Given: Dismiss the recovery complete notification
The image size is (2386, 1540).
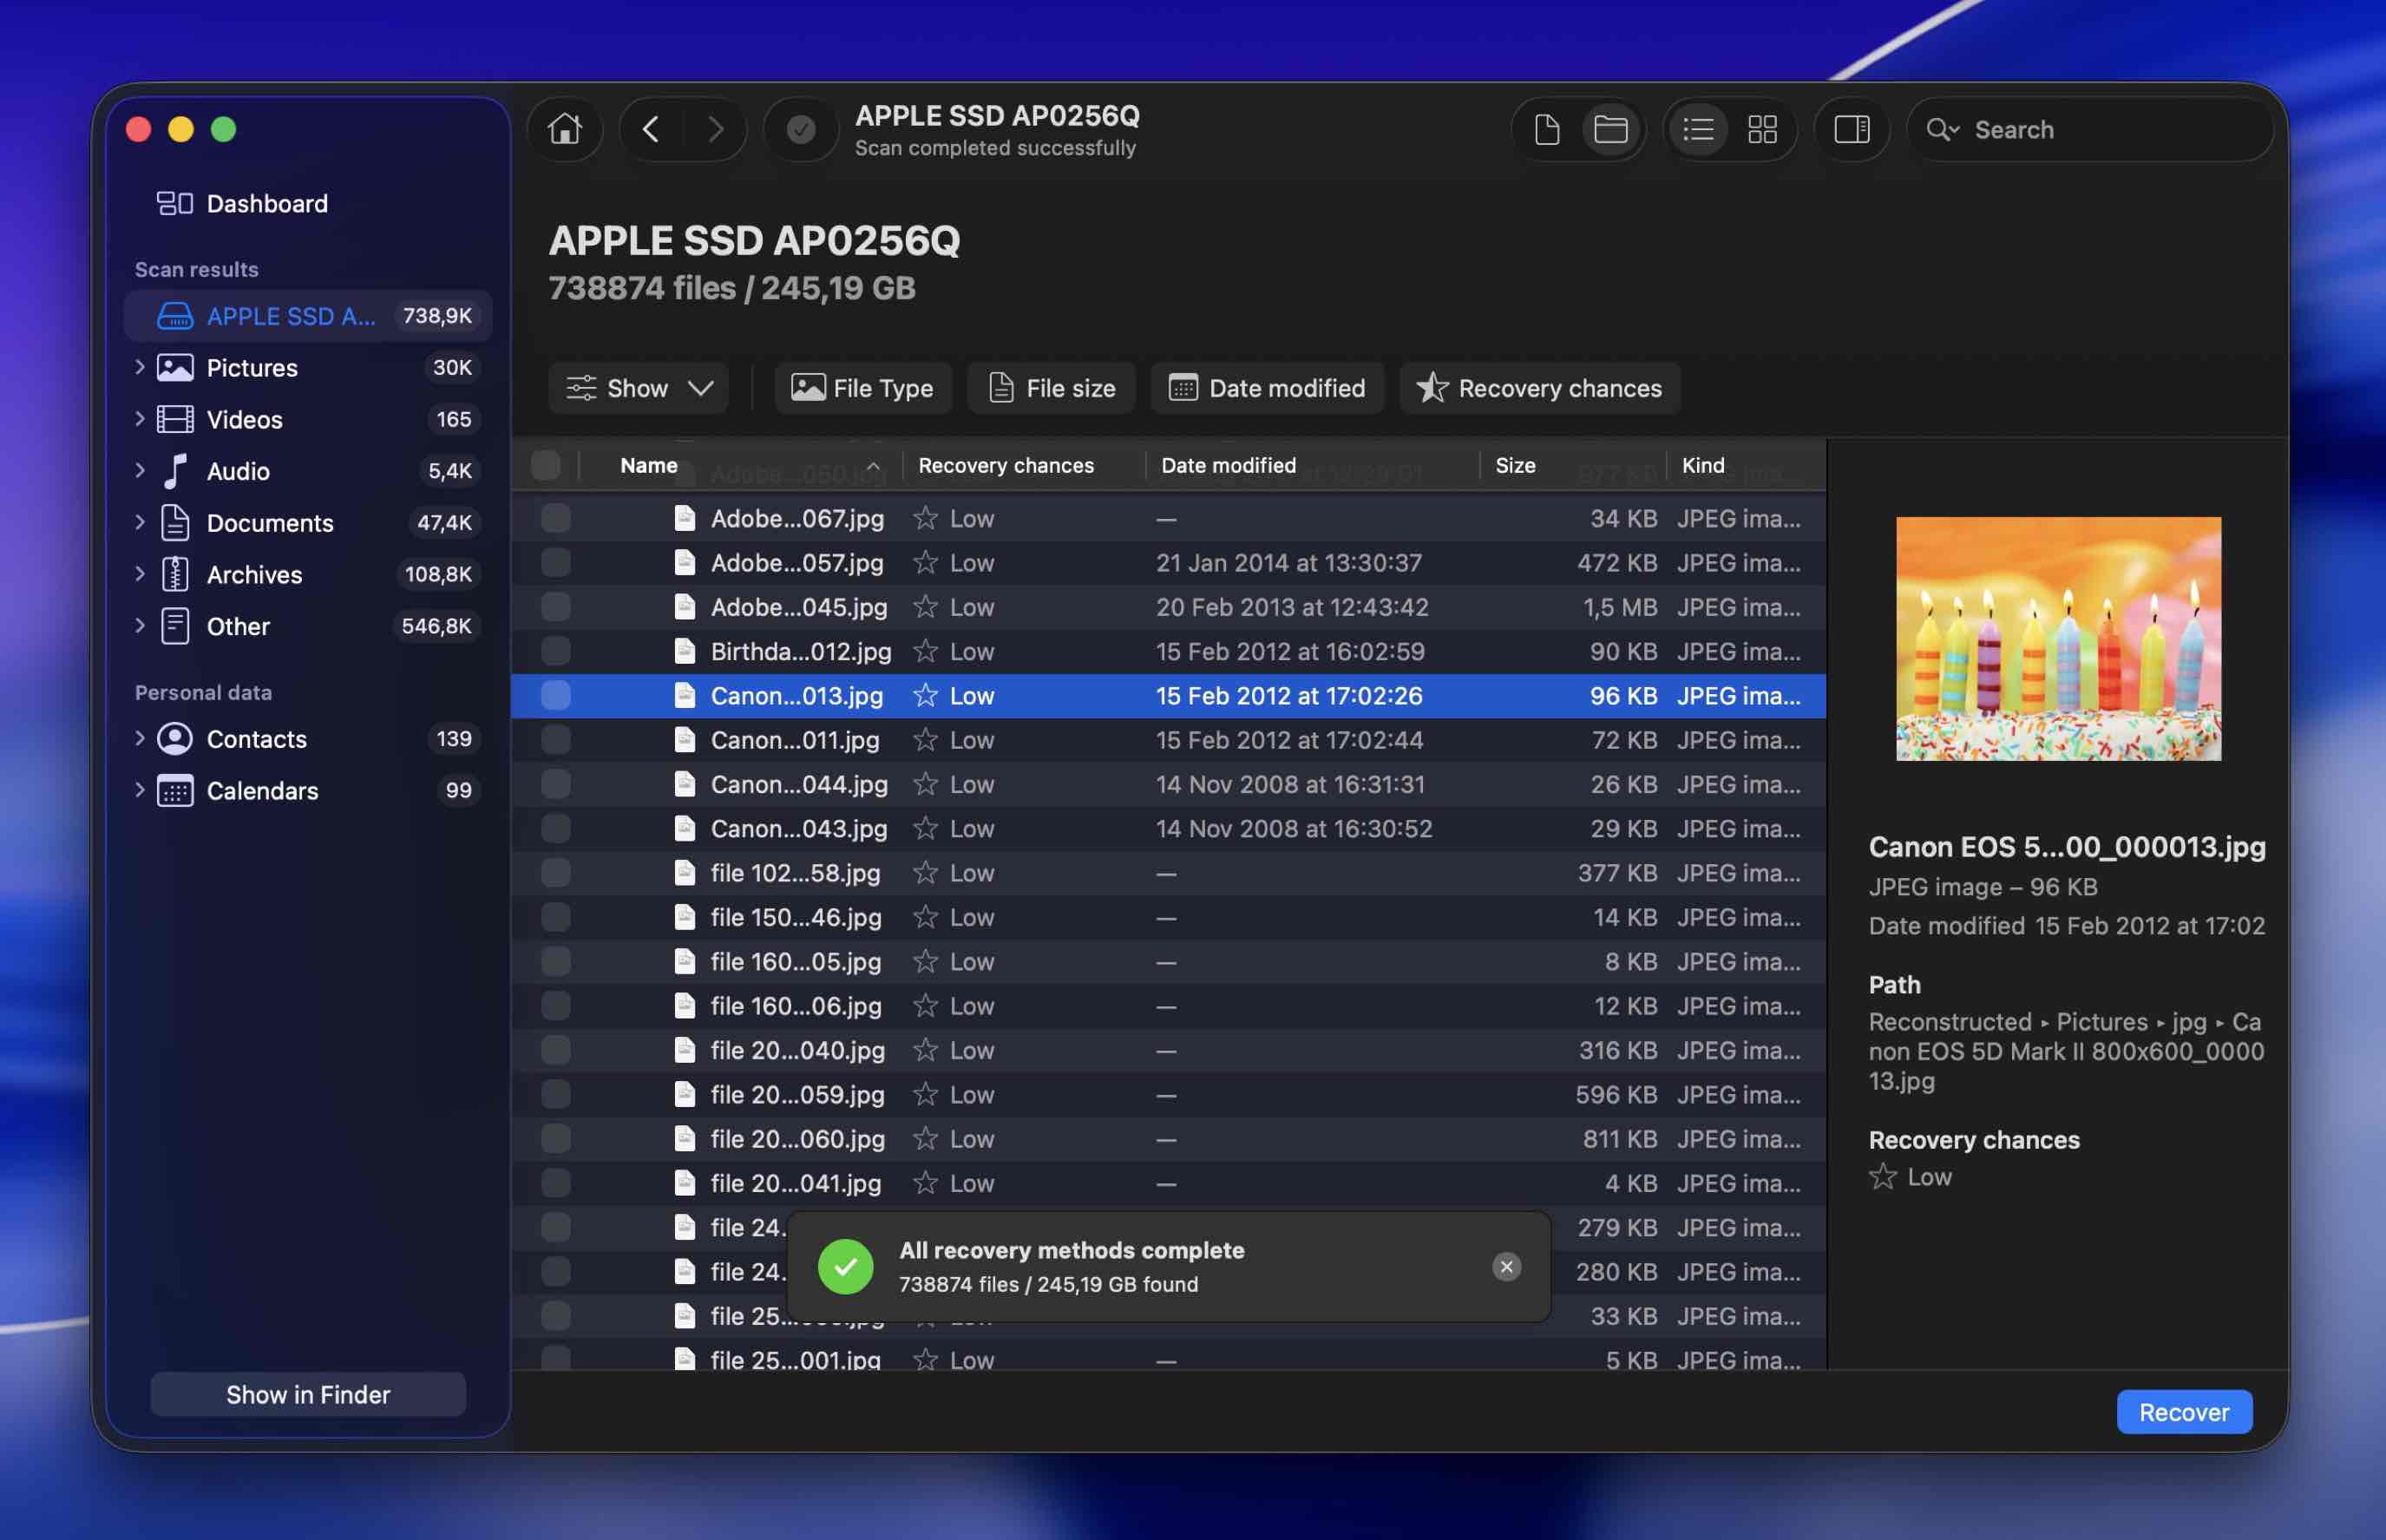Looking at the screenshot, I should point(1506,1267).
